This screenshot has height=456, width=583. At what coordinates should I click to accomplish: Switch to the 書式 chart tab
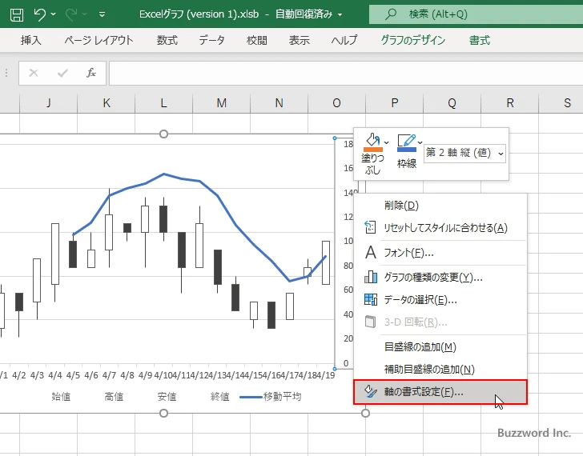[479, 40]
